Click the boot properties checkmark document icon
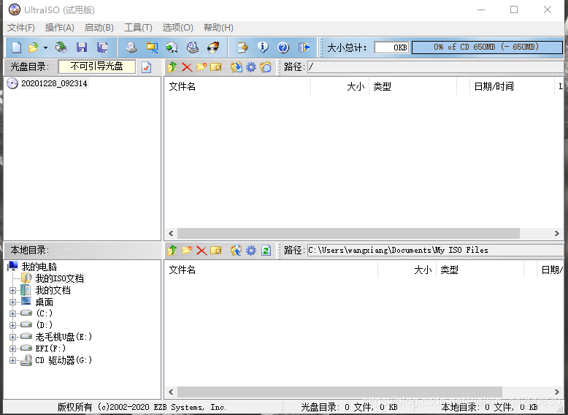568x415 pixels. point(146,67)
